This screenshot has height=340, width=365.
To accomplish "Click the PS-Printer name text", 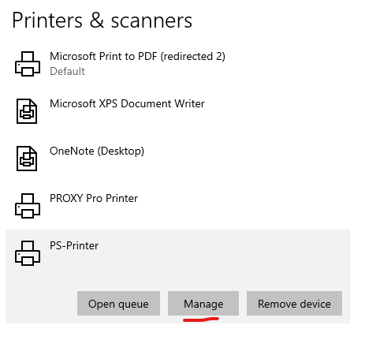I will coord(74,245).
